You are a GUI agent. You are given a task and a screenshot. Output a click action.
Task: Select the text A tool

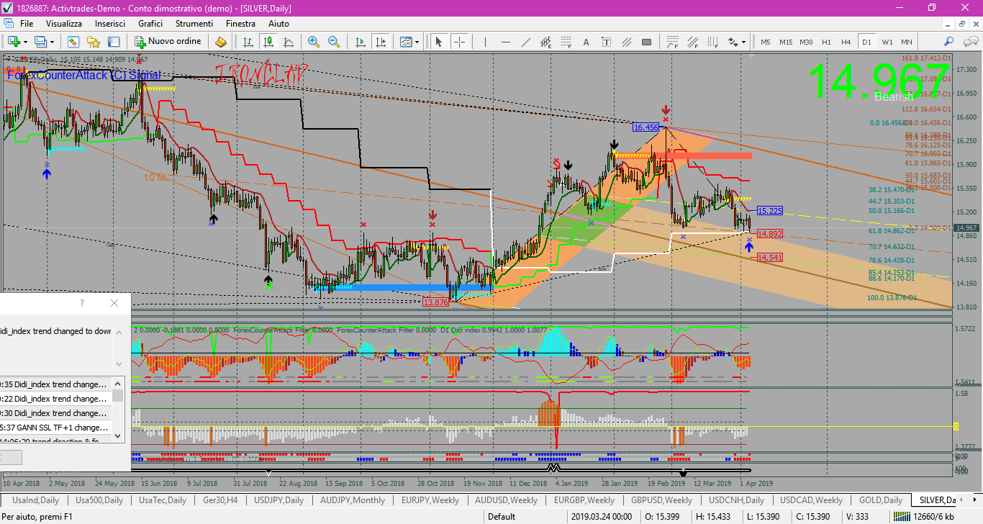coord(586,42)
